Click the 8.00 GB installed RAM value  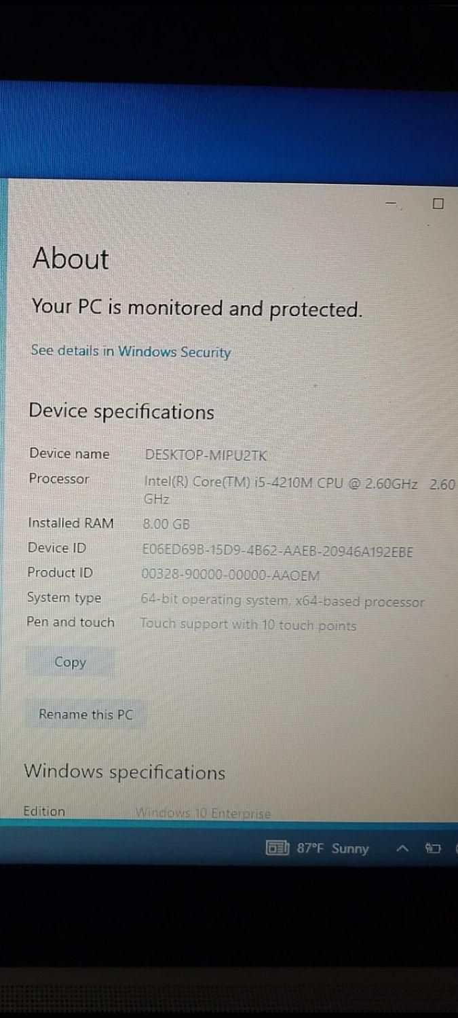click(x=166, y=524)
